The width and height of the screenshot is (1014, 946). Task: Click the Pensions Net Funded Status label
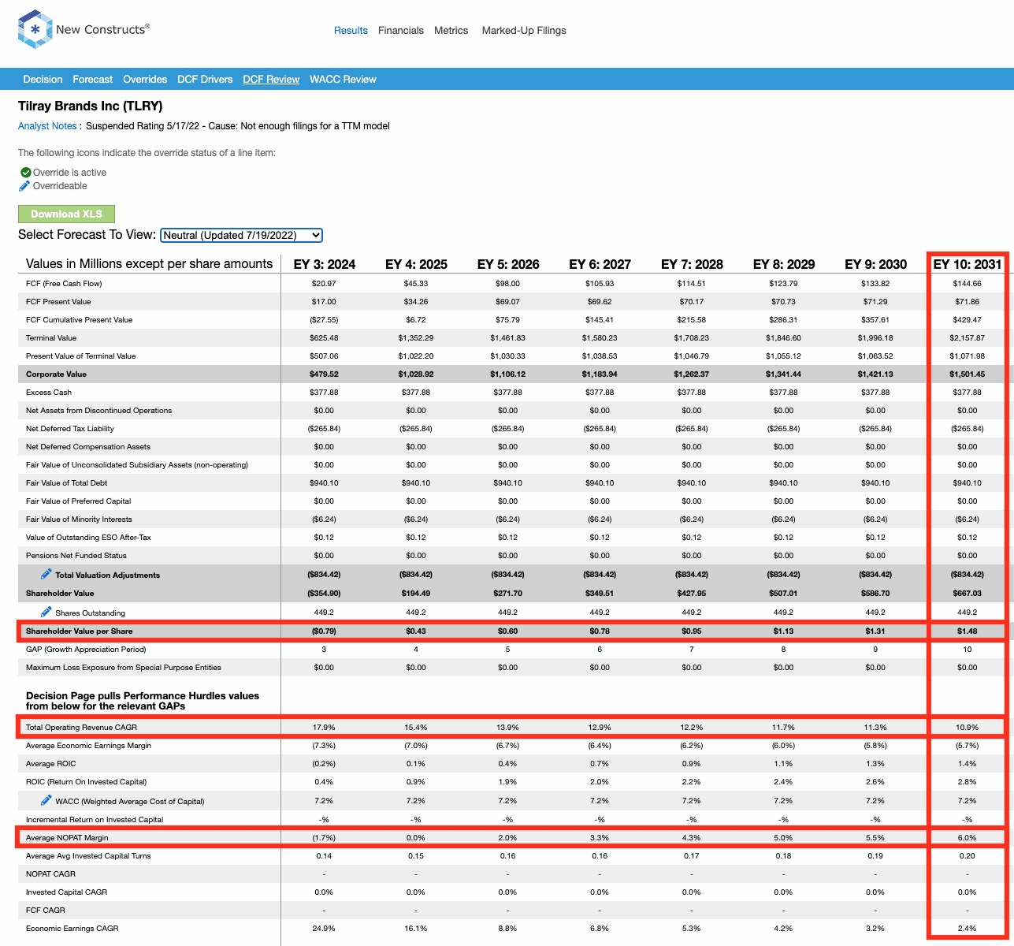click(x=76, y=556)
